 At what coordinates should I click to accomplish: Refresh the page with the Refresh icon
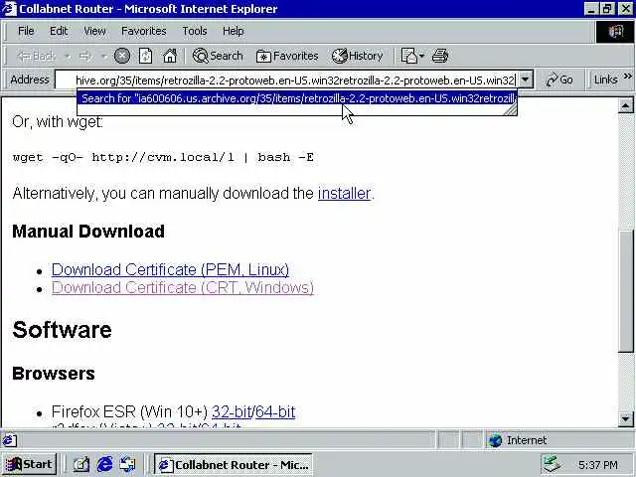coord(146,56)
